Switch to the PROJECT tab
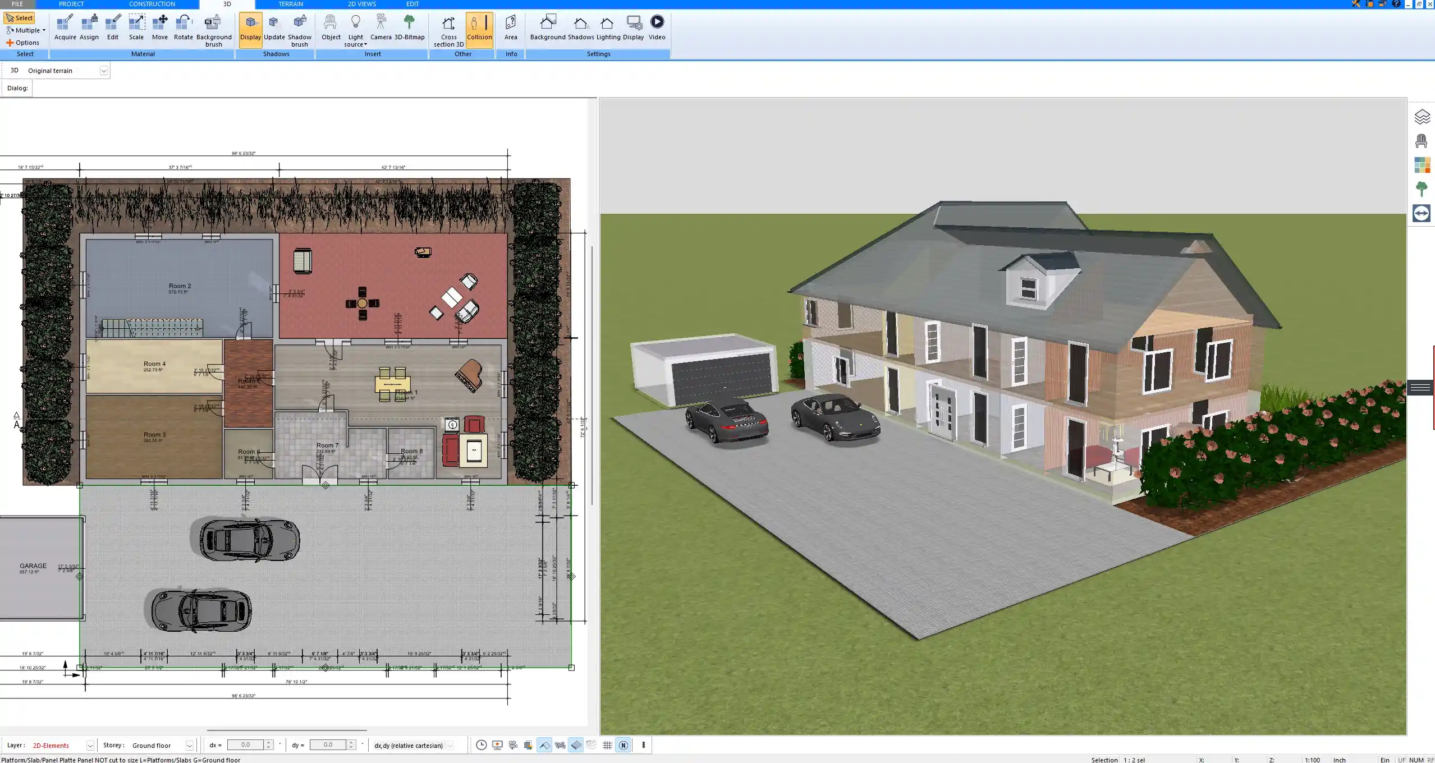The width and height of the screenshot is (1435, 763). click(x=71, y=4)
